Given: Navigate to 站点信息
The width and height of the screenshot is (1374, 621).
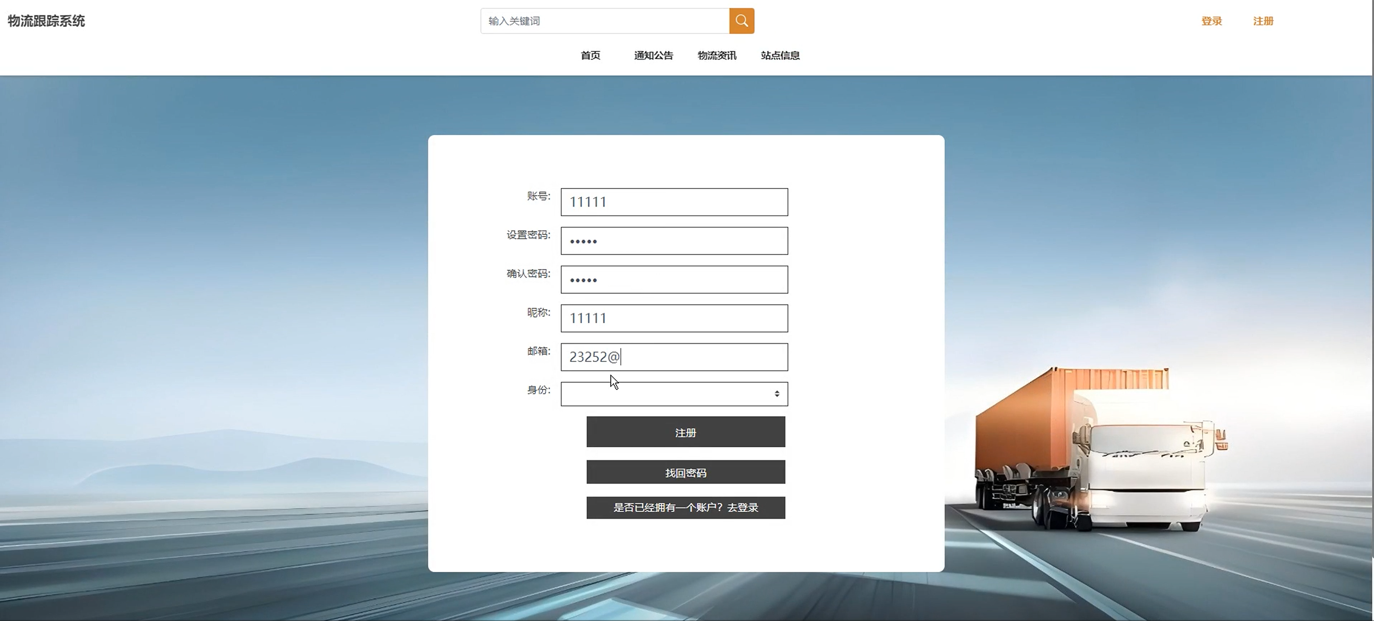Looking at the screenshot, I should [x=780, y=55].
